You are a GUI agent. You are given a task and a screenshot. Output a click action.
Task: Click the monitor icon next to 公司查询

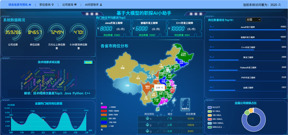coord(75,5)
